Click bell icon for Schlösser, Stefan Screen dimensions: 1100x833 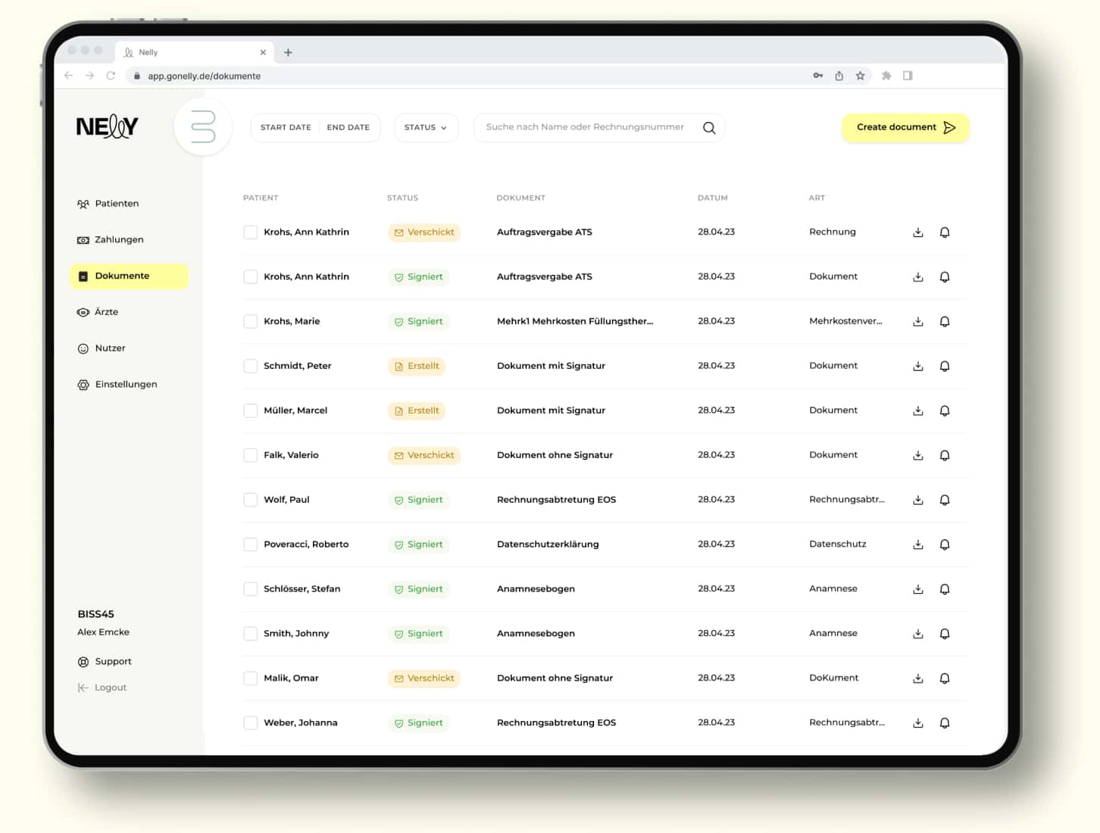click(945, 590)
